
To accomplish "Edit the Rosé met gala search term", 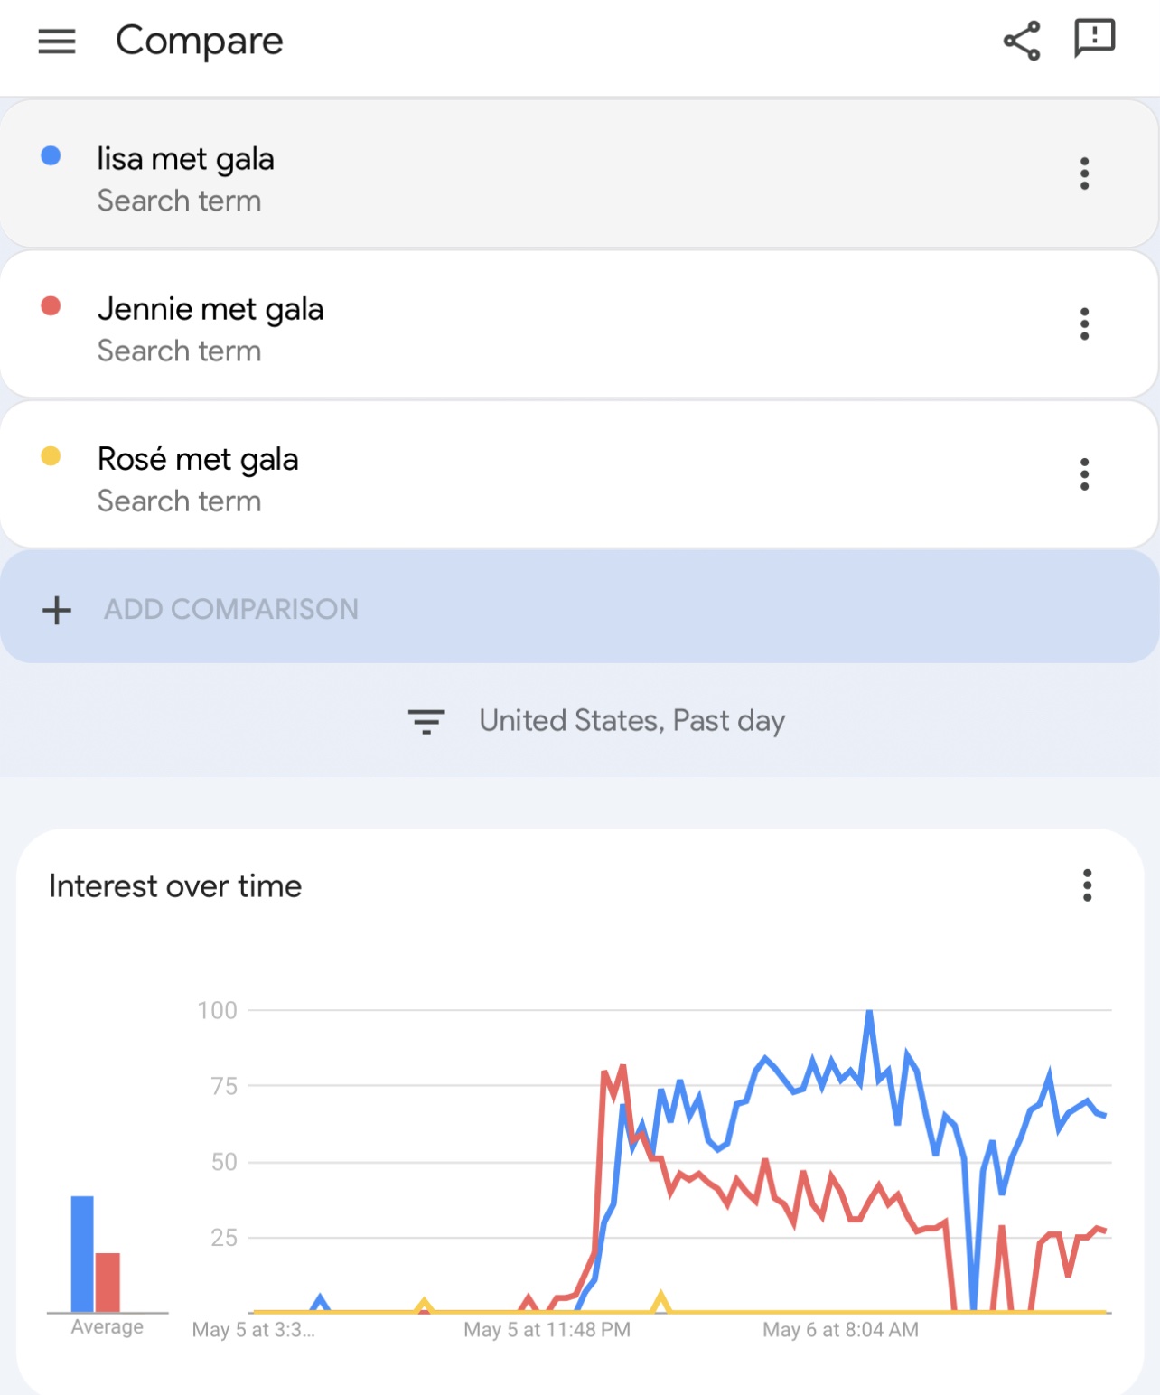I will tap(198, 460).
